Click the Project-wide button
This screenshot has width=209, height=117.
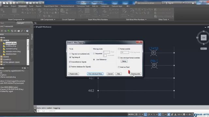click(73, 74)
